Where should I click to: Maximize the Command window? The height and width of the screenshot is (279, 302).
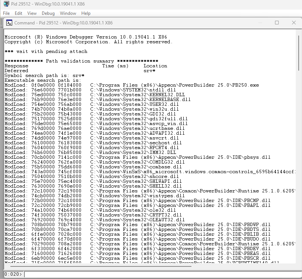pyautogui.click(x=277, y=23)
